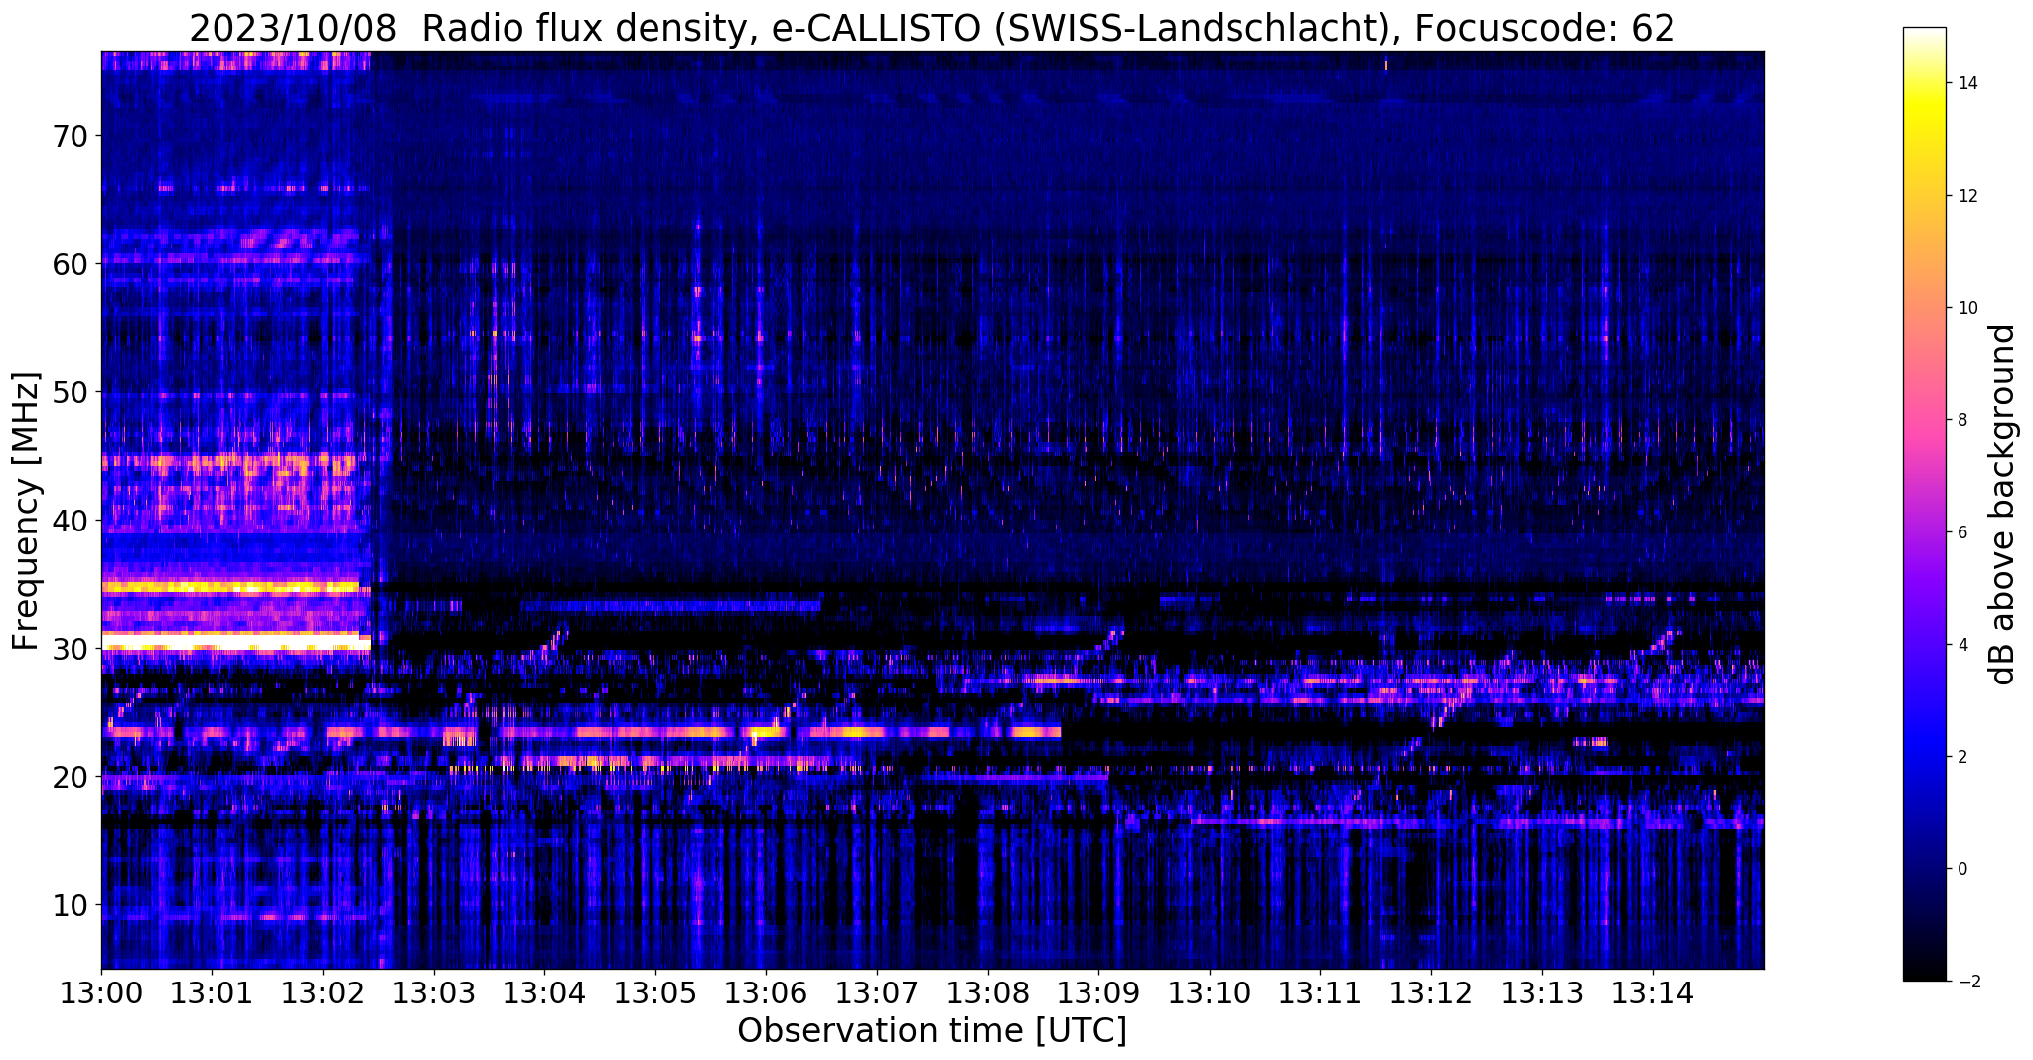Click the bright white 30 MHz band near 13:01

(x=235, y=642)
